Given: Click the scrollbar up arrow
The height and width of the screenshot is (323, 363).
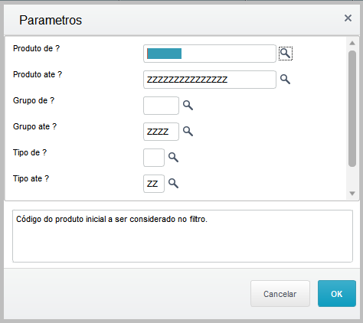Looking at the screenshot, I should pyautogui.click(x=352, y=43).
